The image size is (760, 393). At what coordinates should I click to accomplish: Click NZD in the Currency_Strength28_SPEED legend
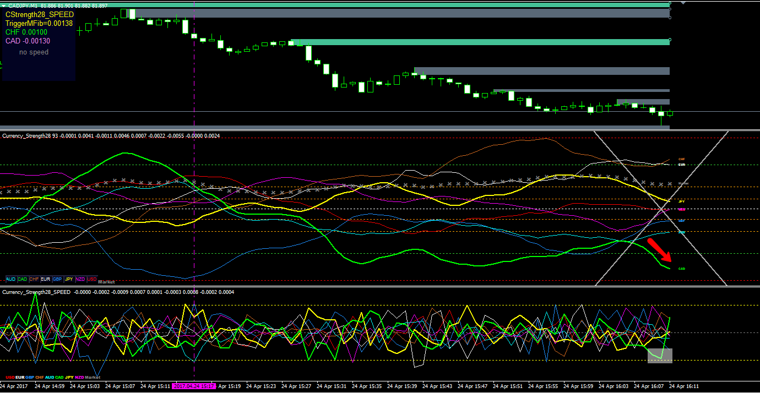(79, 378)
